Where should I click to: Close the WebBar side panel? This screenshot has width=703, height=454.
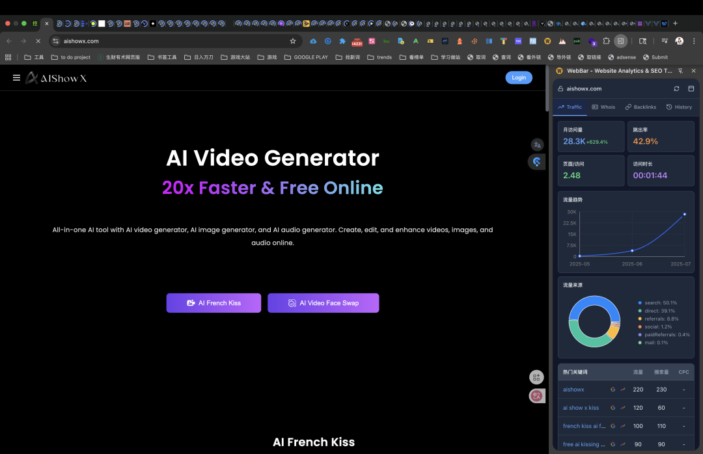(694, 71)
